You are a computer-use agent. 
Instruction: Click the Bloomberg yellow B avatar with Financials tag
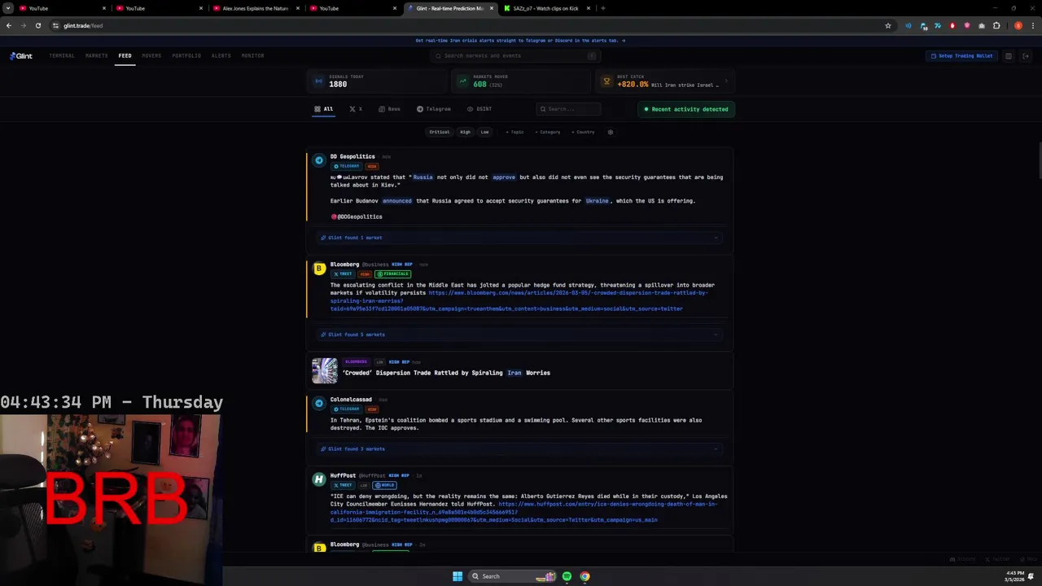[319, 269]
